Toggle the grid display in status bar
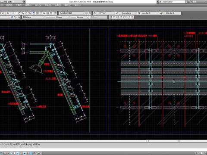The width and height of the screenshot is (207, 155). 8,153
